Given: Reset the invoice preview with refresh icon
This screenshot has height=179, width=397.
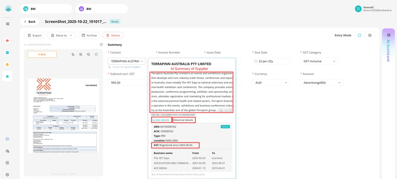Looking at the screenshot, I should [96, 54].
